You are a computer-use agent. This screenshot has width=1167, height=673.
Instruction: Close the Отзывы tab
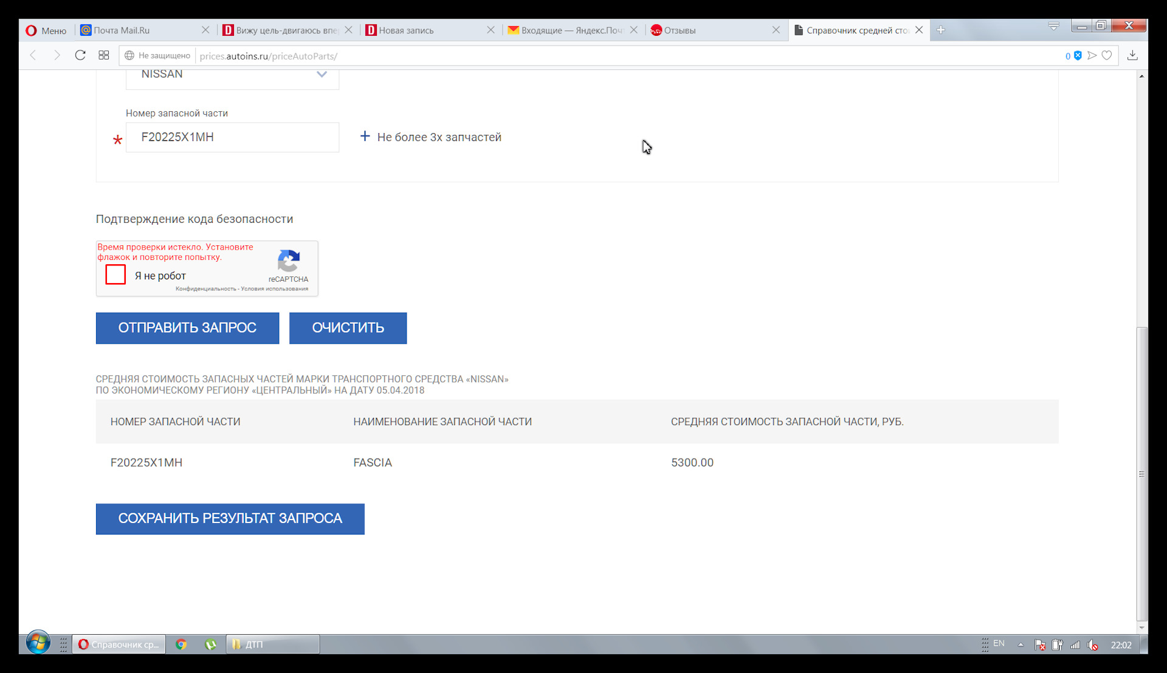776,30
